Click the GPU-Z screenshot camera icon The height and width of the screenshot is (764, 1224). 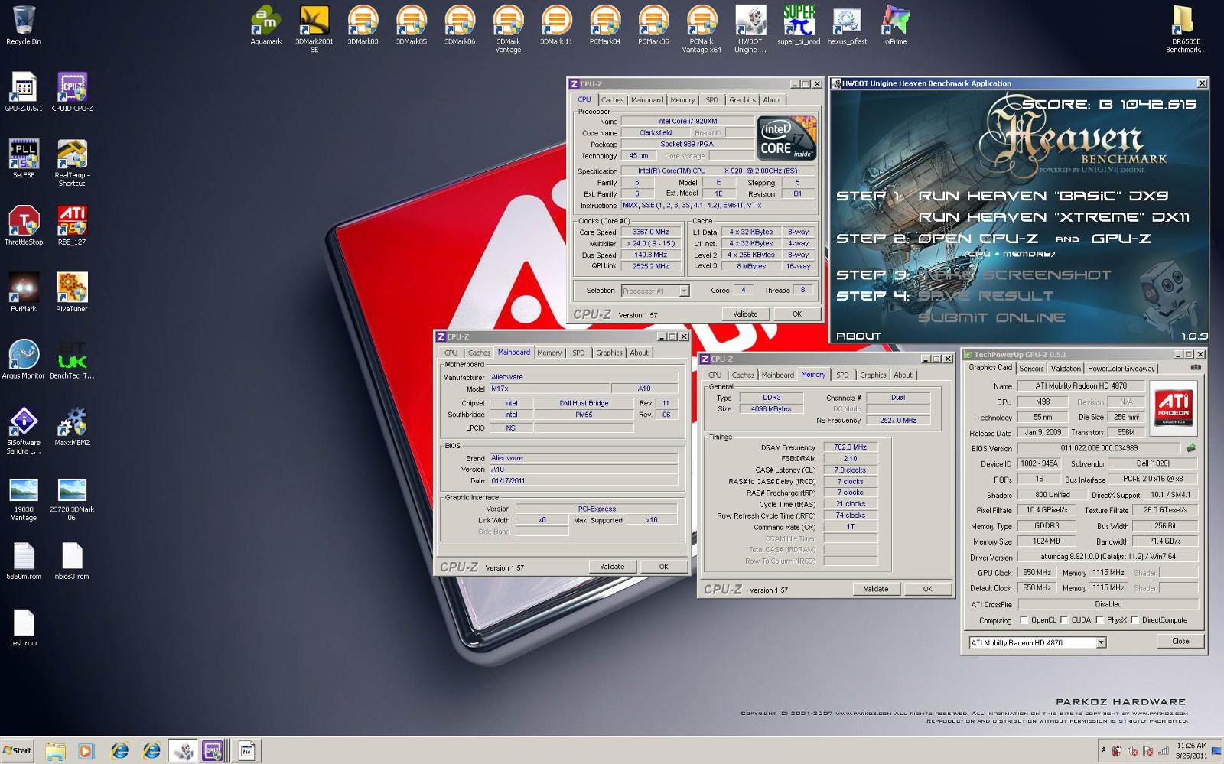coord(1196,368)
